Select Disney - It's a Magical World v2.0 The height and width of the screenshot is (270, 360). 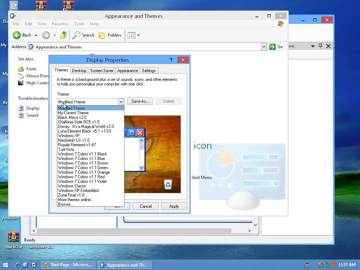(x=90, y=127)
